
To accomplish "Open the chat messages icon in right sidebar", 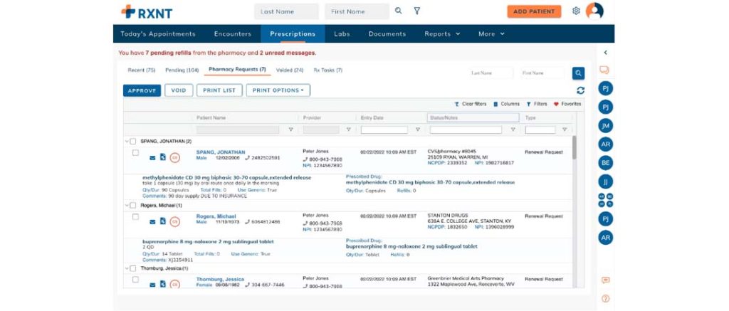I will click(604, 70).
